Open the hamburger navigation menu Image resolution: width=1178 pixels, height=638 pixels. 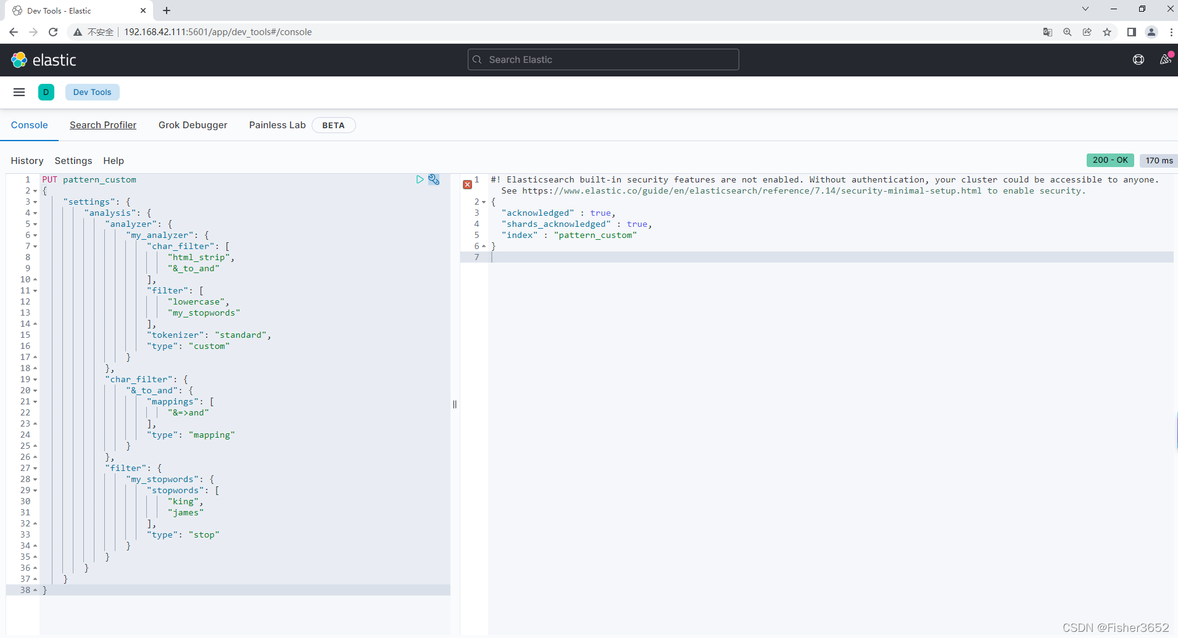click(x=19, y=92)
